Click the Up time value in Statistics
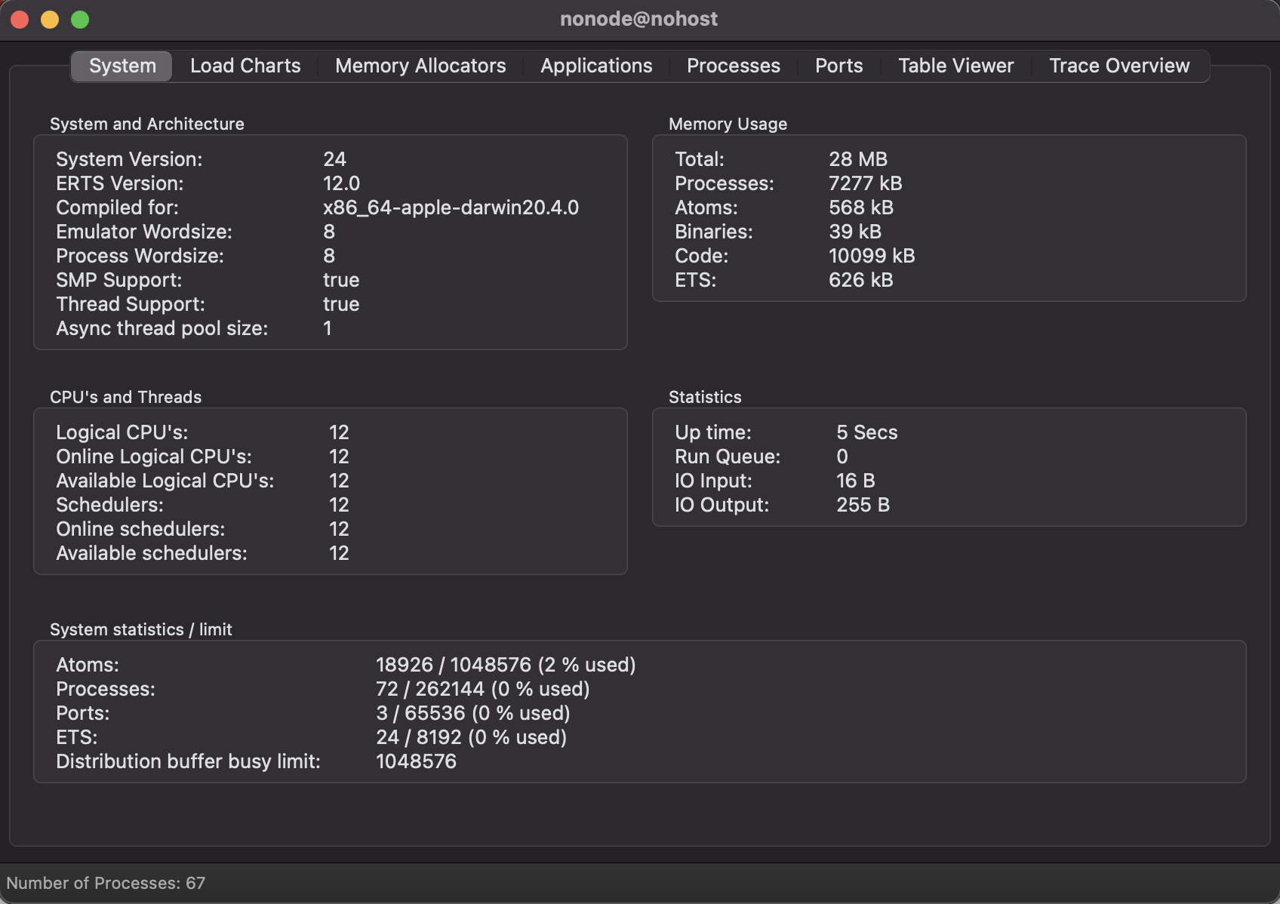This screenshot has width=1280, height=904. [866, 432]
